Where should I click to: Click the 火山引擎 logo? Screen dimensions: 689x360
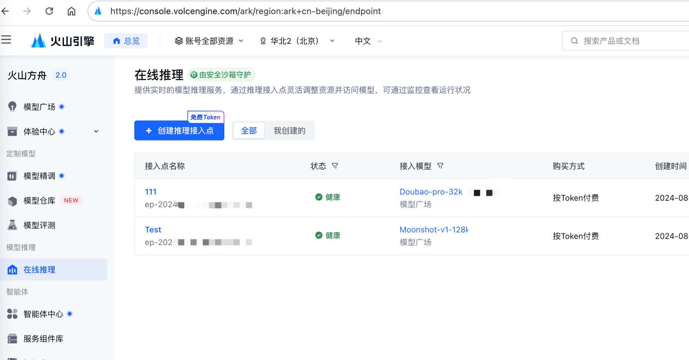click(x=62, y=41)
